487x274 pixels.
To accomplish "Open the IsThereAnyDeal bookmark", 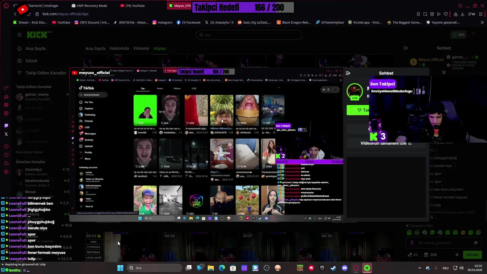I will coord(329,22).
